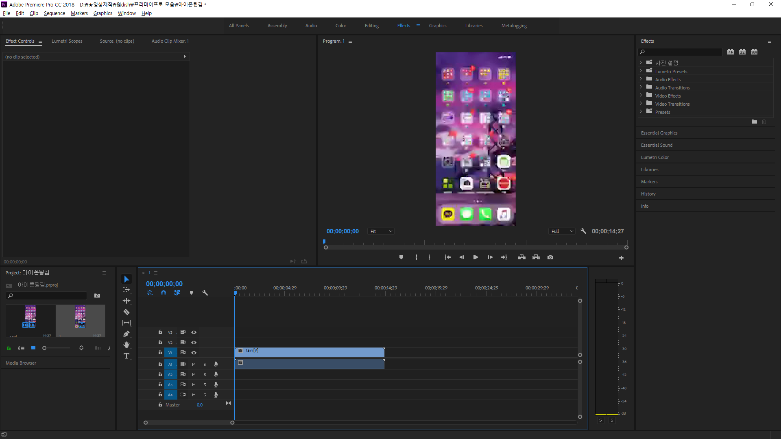The width and height of the screenshot is (781, 439).
Task: Mute audio track A1
Action: 194,364
